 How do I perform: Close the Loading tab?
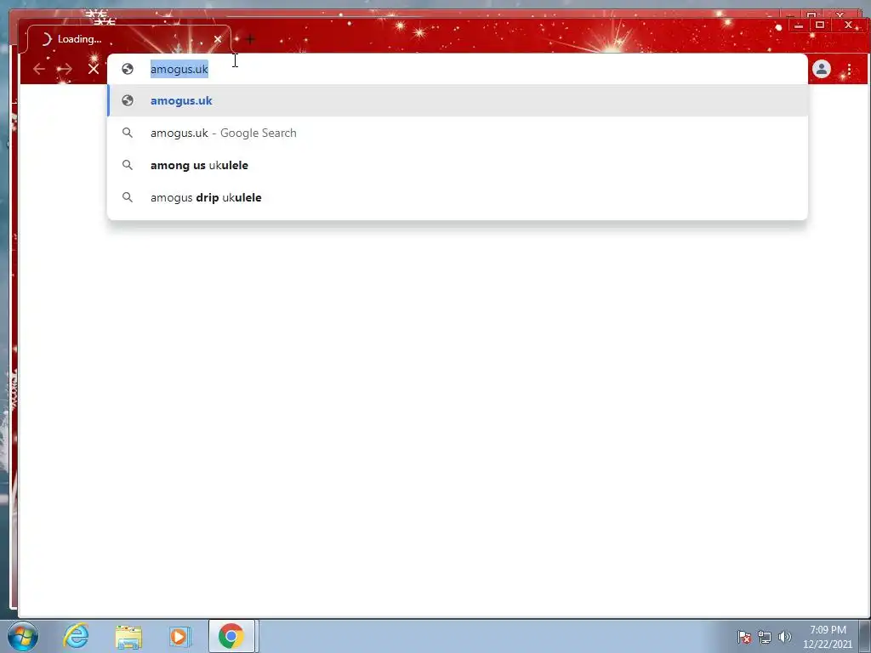[218, 39]
